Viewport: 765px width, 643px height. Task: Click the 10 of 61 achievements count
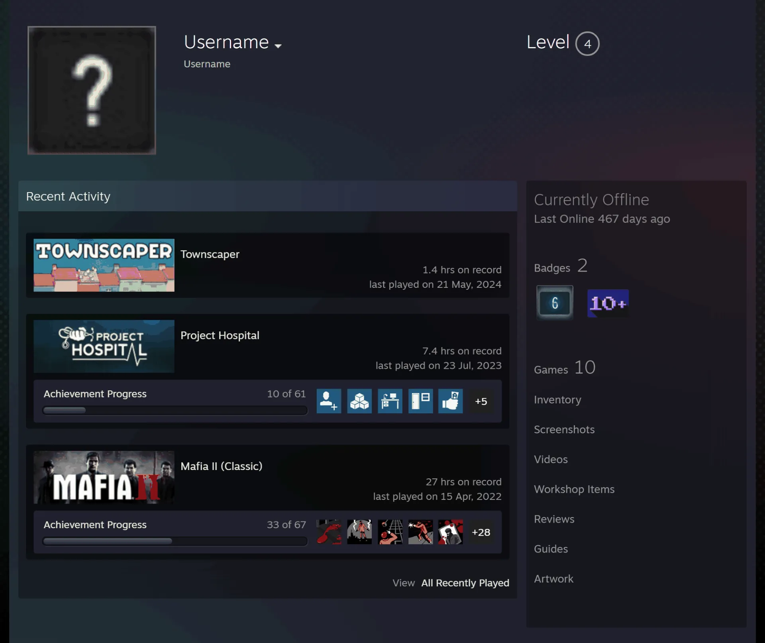click(x=286, y=394)
